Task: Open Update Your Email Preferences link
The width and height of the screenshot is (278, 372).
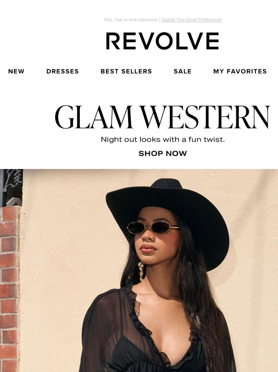Action: tap(191, 20)
